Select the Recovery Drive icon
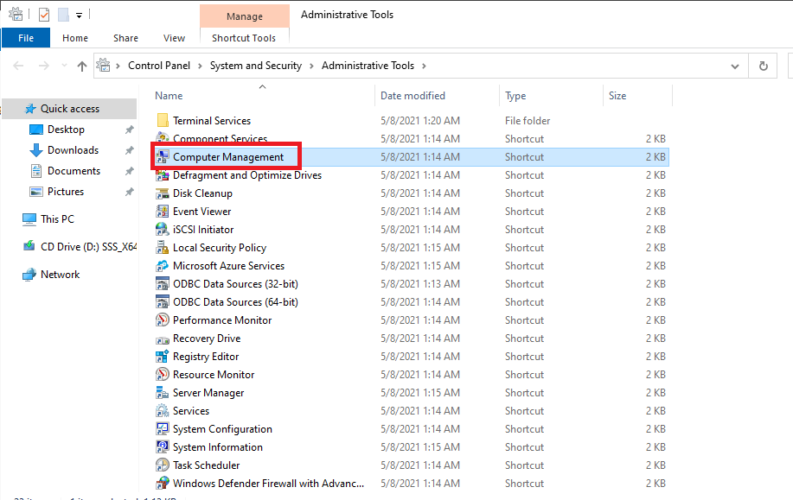Screen dimensions: 793x500 click(163, 339)
